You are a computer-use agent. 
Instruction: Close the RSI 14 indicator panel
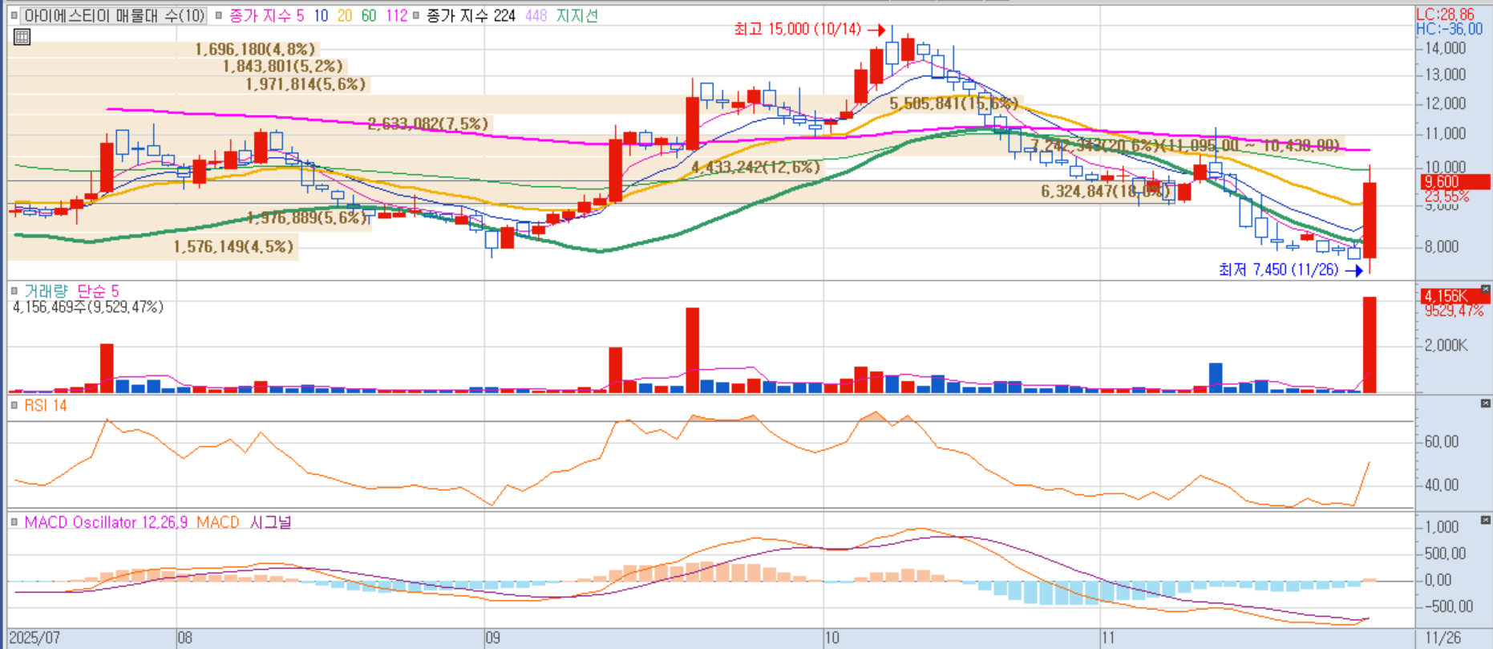pyautogui.click(x=1485, y=404)
